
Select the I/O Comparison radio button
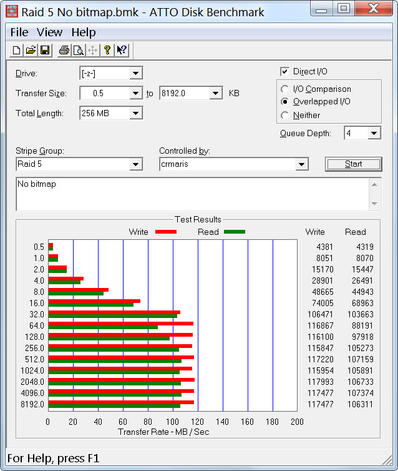click(x=284, y=89)
